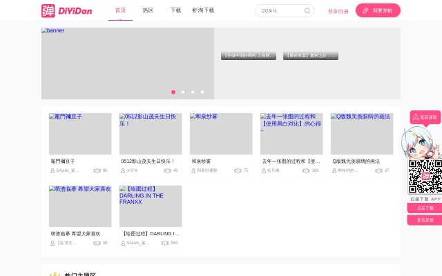Click the view count icon showing 189
442x276 pixels.
click(x=306, y=170)
